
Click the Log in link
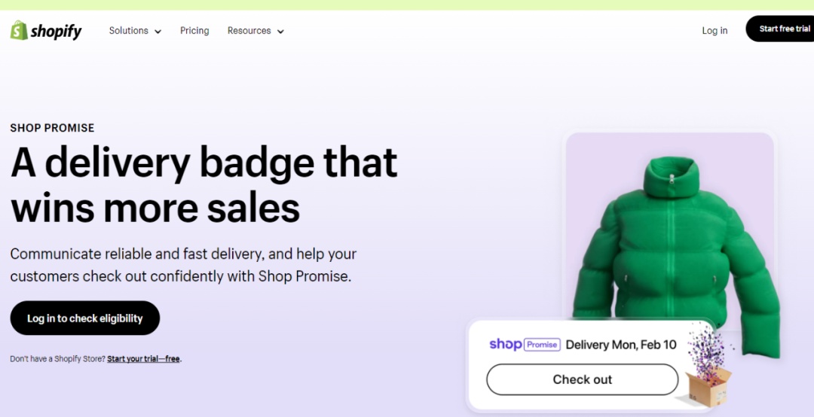point(715,31)
